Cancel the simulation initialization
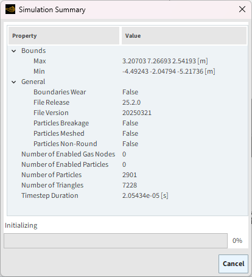Viewport: 252px width, 277px height. pyautogui.click(x=233, y=264)
